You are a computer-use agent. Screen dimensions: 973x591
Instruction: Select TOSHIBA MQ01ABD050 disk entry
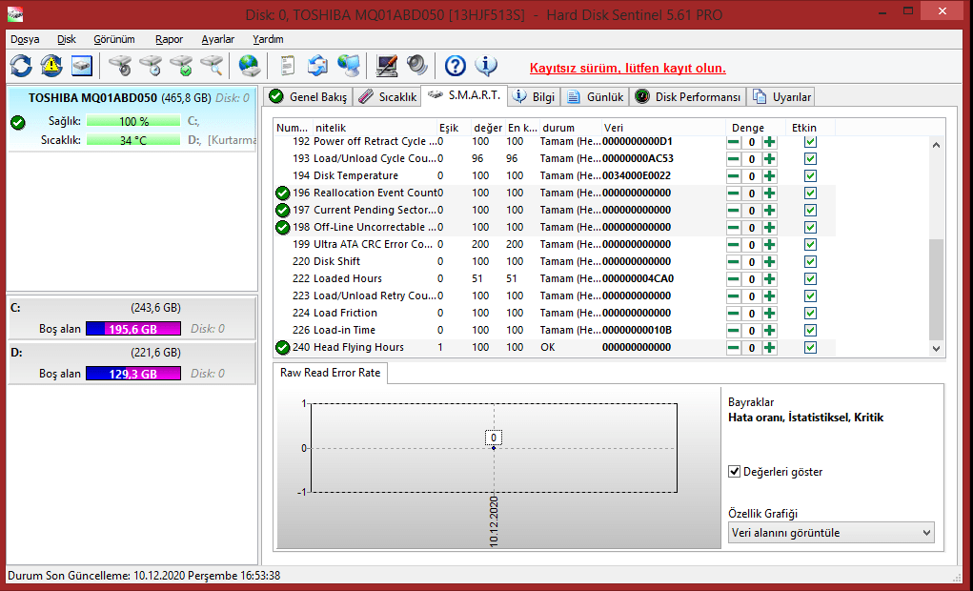132,119
